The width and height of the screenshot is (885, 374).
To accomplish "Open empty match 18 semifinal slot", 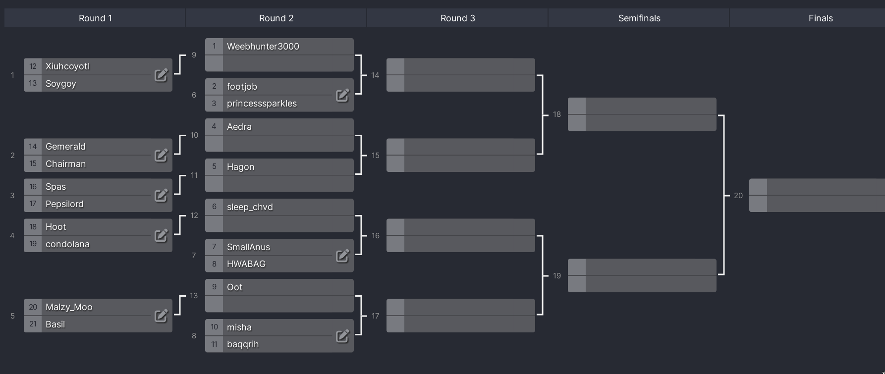I will point(642,114).
